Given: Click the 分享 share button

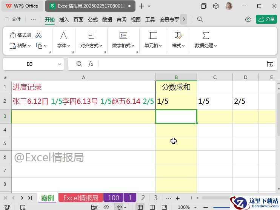Looking at the screenshot, I should tap(266, 19).
